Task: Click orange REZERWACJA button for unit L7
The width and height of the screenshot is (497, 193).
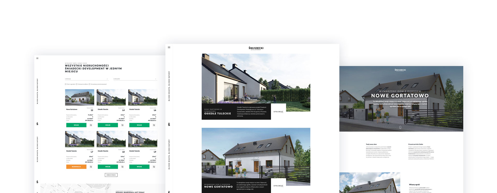Action: pyautogui.click(x=76, y=167)
